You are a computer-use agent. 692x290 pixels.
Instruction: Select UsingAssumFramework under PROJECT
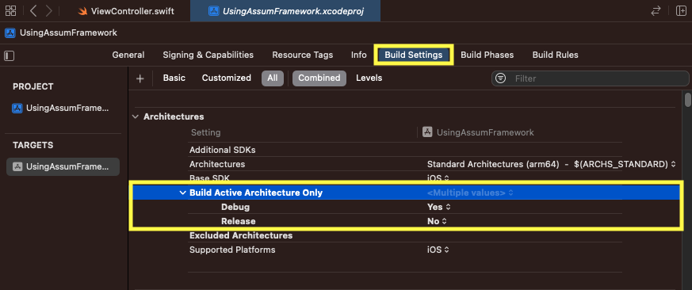[x=61, y=108]
